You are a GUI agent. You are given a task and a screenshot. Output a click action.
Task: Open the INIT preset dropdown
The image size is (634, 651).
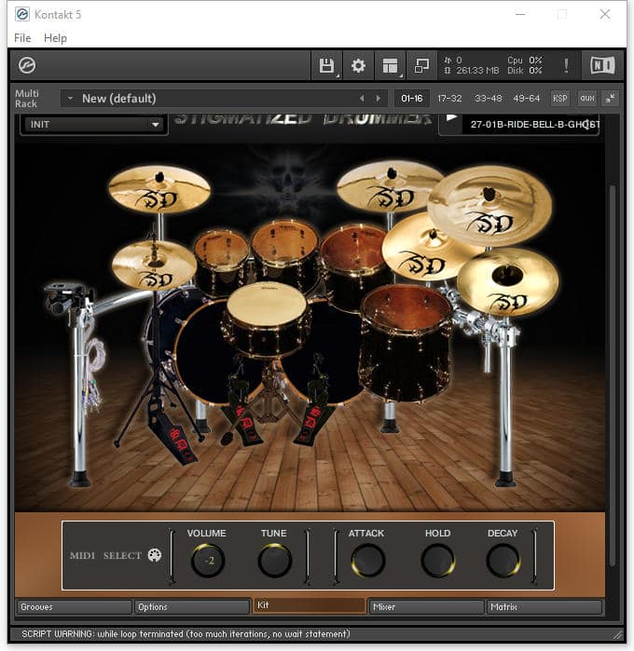point(94,125)
